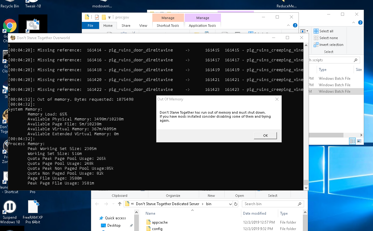Viewport: 373px width, 231px height.
Task: Click the up-directory arrow in bin window
Action: pyautogui.click(x=120, y=204)
